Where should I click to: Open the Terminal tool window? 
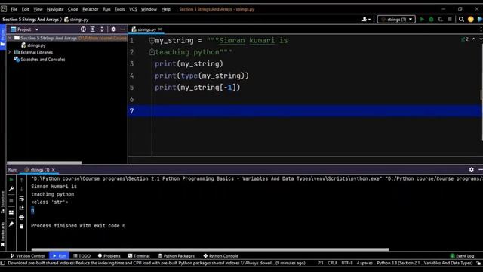[139, 255]
